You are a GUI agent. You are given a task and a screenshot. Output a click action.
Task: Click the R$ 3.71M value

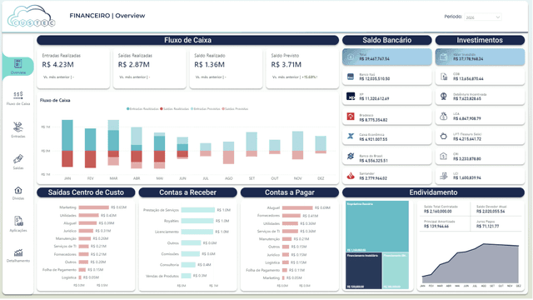[286, 65]
